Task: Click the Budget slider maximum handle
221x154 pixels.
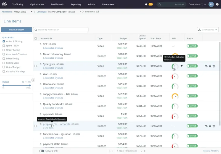Action: click(x=30, y=85)
